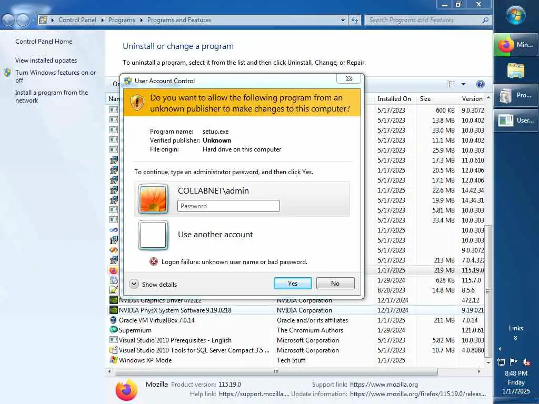Screen dimensions: 539x404
Task: Switch to Programs taskbar button
Action: click(516, 95)
